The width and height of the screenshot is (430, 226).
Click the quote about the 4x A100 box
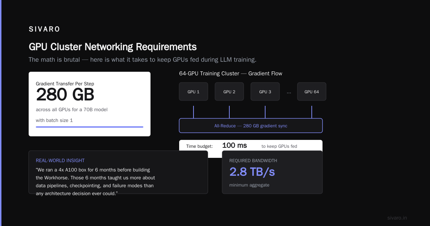tap(95, 182)
